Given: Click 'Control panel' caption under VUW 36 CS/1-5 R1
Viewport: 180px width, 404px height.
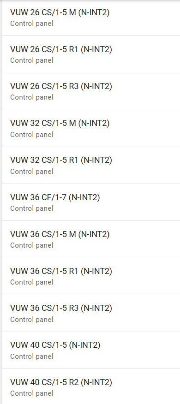Looking at the screenshot, I should [x=31, y=282].
